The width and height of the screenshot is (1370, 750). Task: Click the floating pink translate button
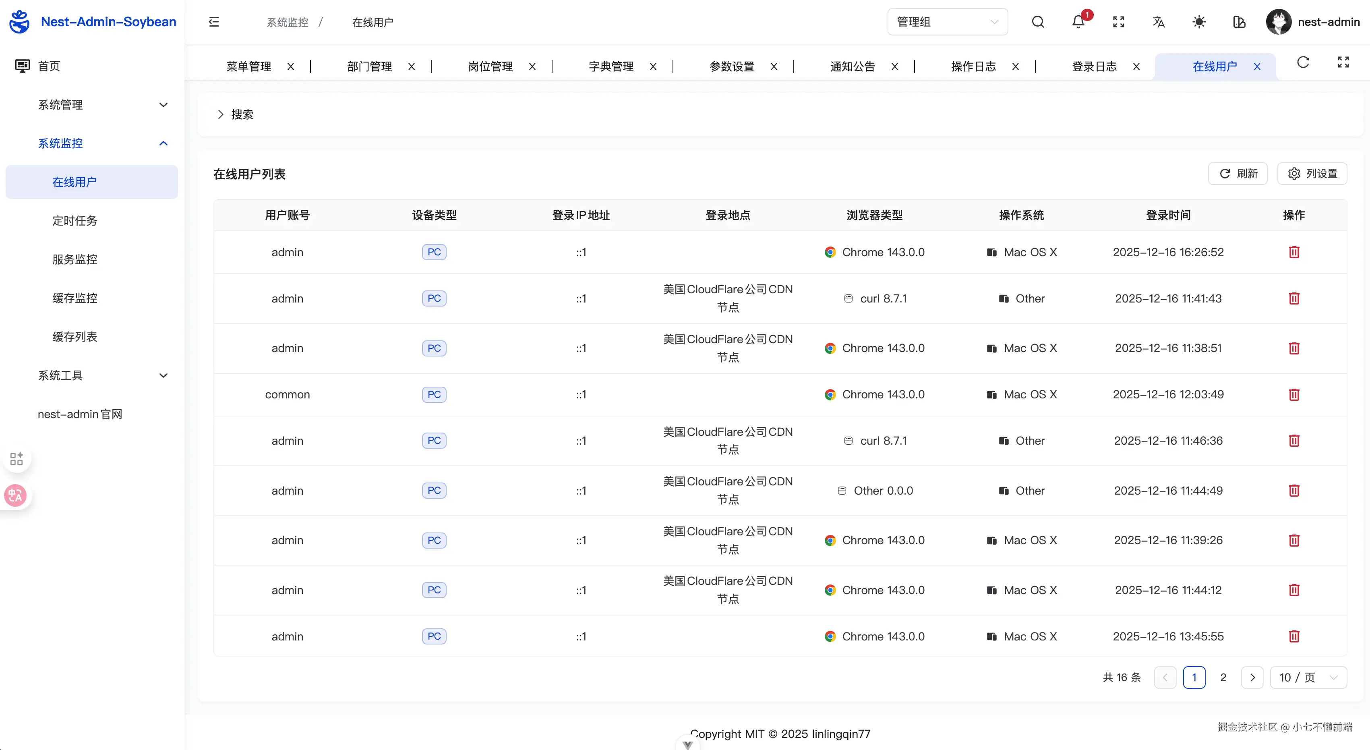click(x=15, y=495)
